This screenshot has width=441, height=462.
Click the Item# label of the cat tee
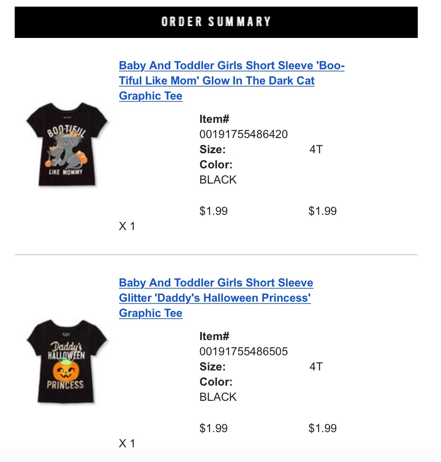214,119
